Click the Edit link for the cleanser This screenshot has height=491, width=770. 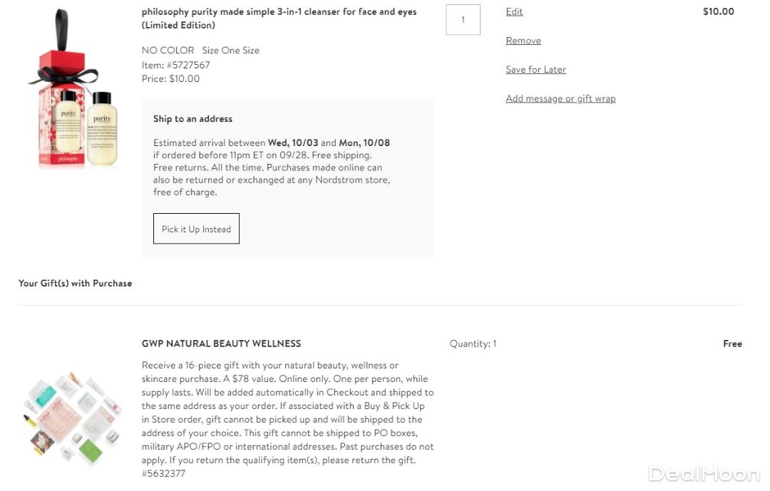[x=514, y=11]
